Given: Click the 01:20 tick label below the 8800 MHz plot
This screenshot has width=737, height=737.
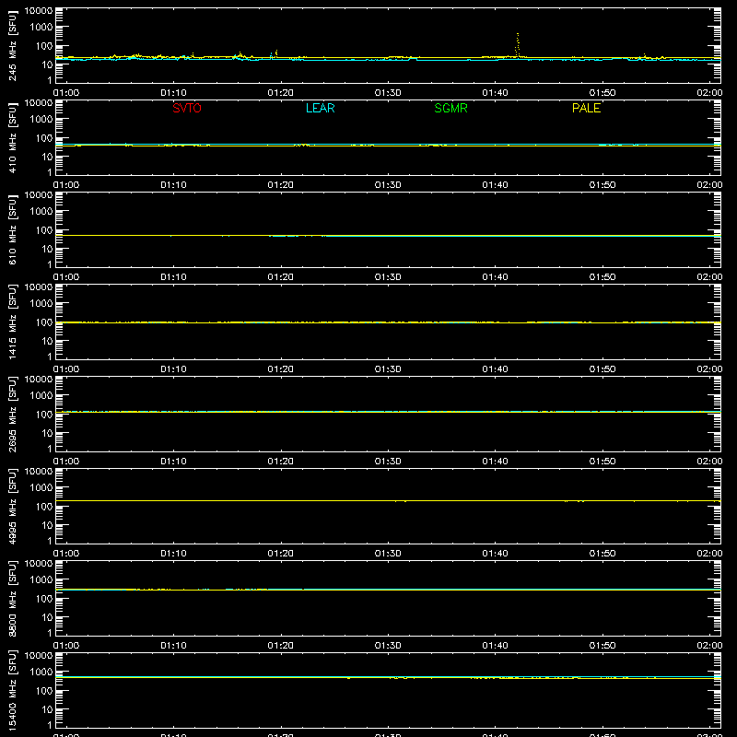Looking at the screenshot, I should 281,646.
